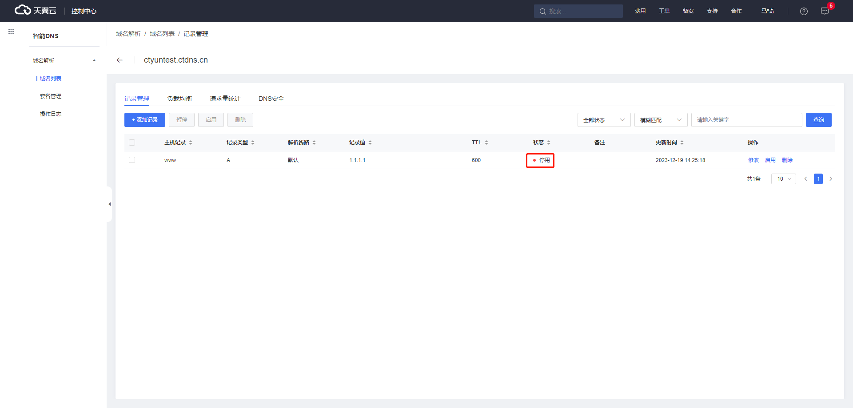Image resolution: width=853 pixels, height=408 pixels.
Task: Sort by TTL column sort icon
Action: [486, 143]
